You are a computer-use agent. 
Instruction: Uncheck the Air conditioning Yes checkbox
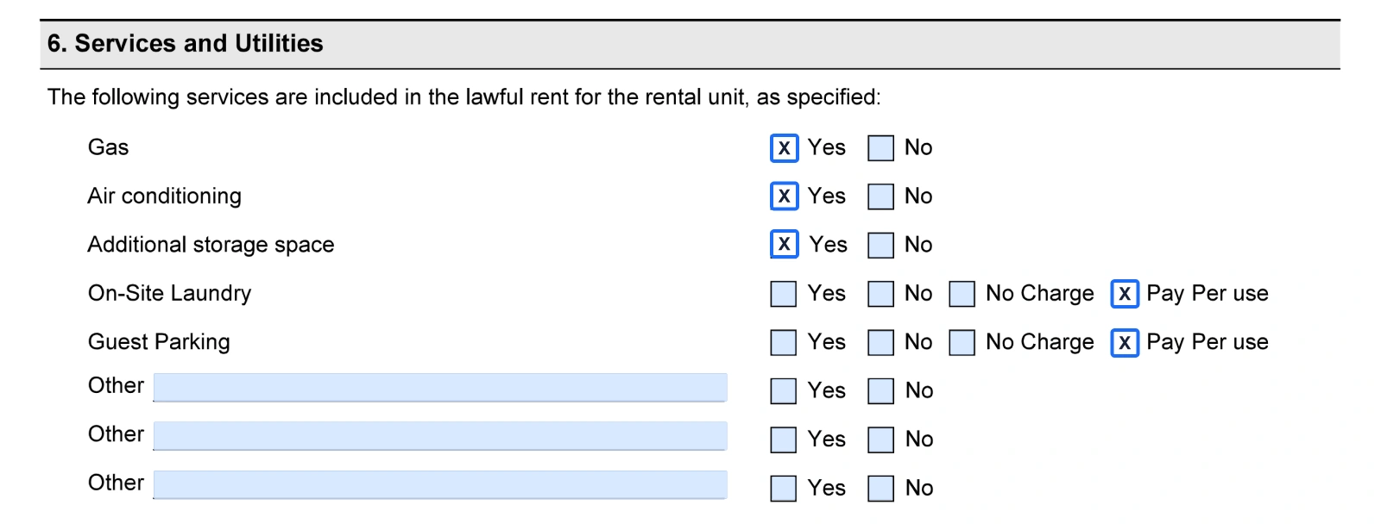(784, 196)
